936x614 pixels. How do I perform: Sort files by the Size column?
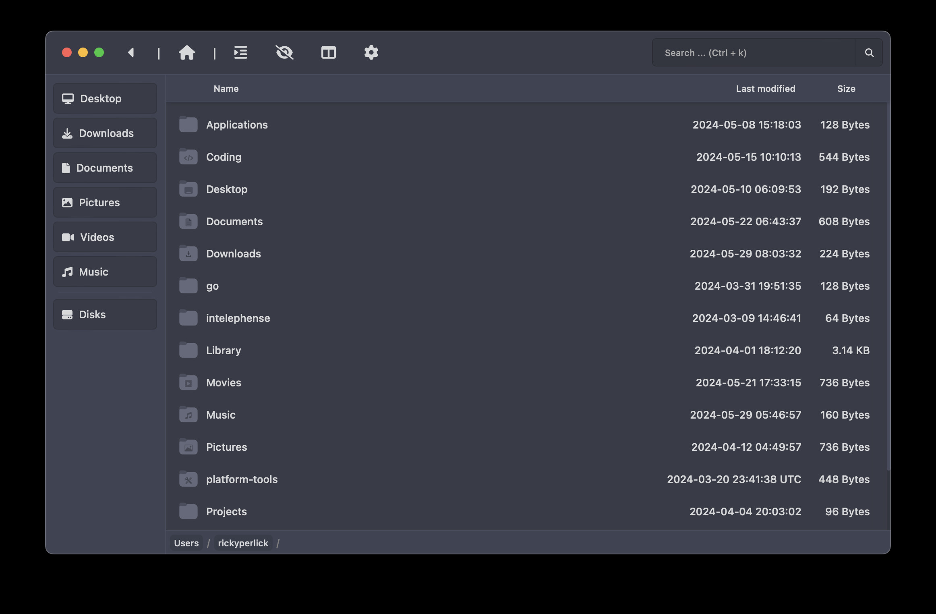click(846, 89)
